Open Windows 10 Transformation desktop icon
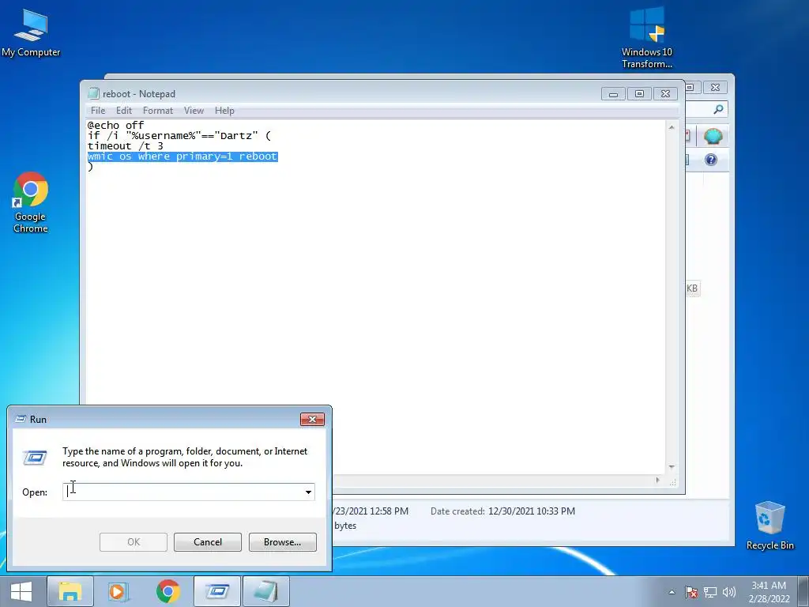The image size is (809, 607). [x=647, y=37]
